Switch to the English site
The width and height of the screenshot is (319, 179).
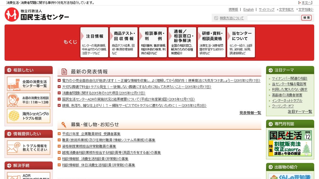click(x=249, y=10)
